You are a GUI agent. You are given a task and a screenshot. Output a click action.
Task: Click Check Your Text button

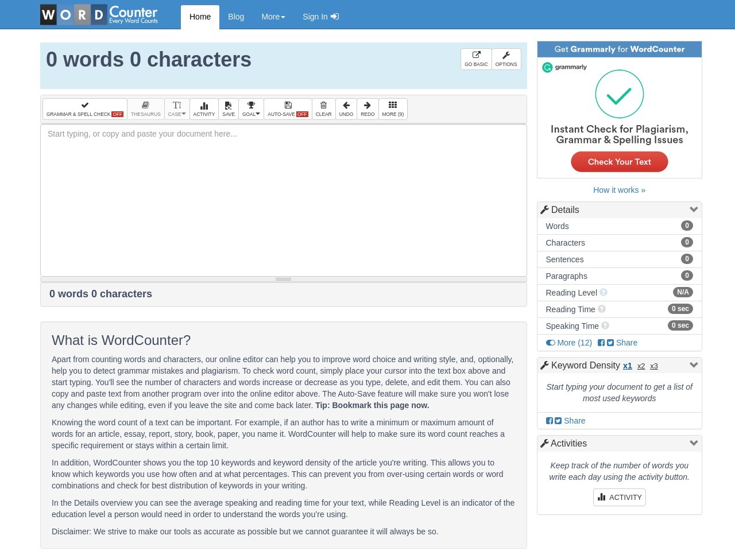coord(619,162)
